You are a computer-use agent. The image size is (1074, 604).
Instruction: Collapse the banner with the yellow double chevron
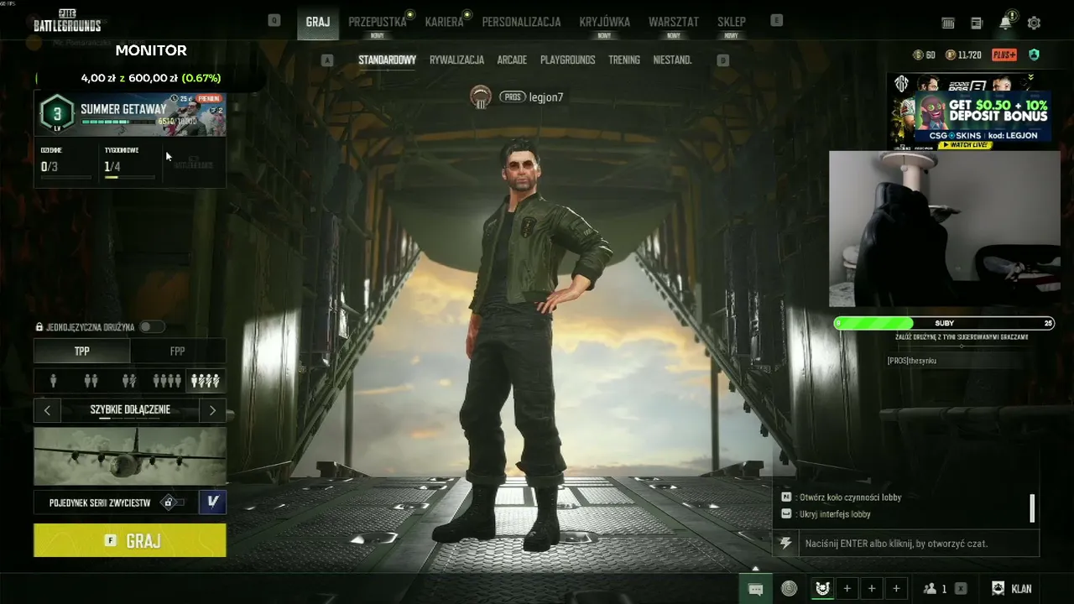(x=1030, y=79)
